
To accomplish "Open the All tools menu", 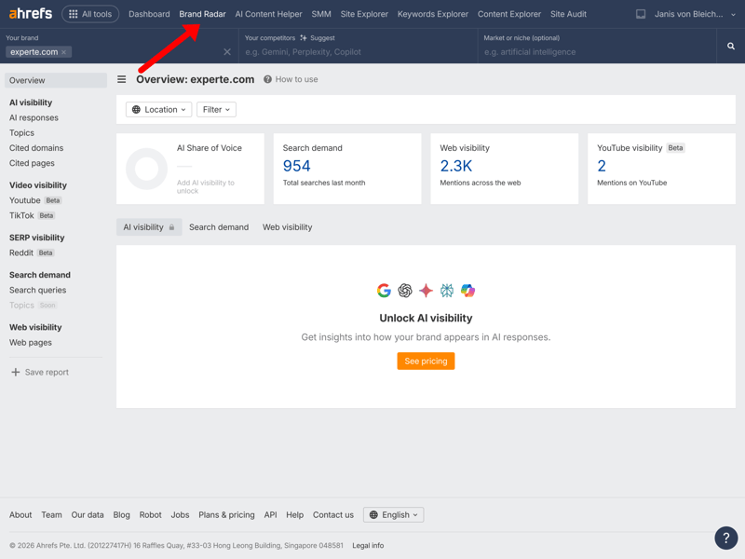I will 90,14.
